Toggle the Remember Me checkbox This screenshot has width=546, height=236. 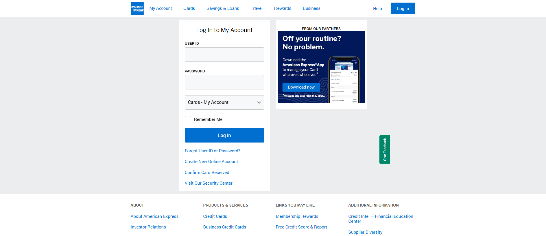(188, 119)
